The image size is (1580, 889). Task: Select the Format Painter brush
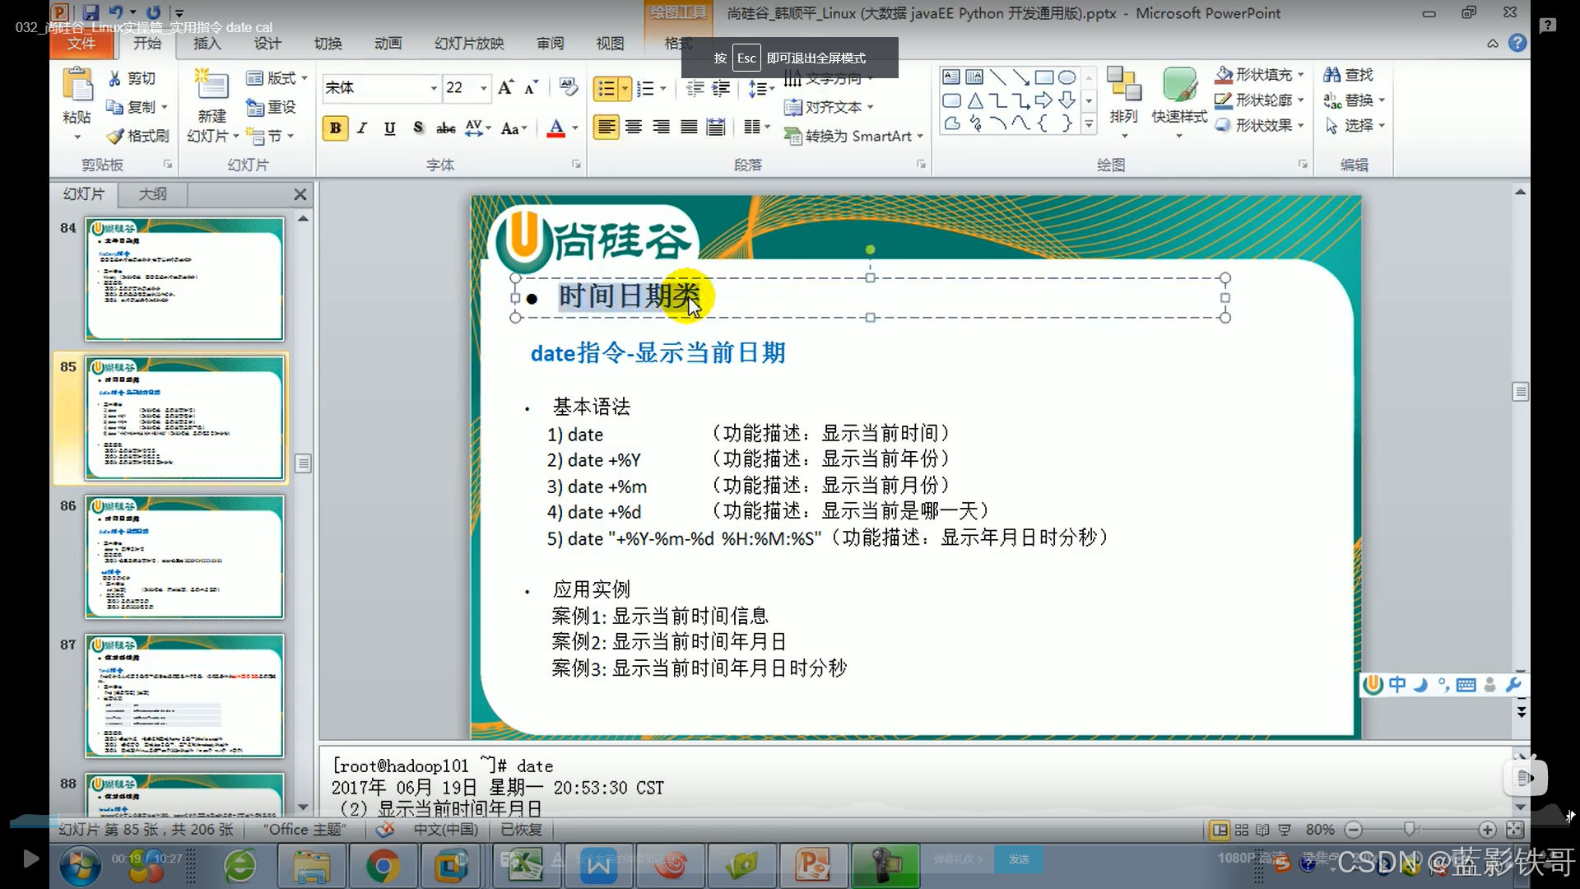click(x=115, y=136)
